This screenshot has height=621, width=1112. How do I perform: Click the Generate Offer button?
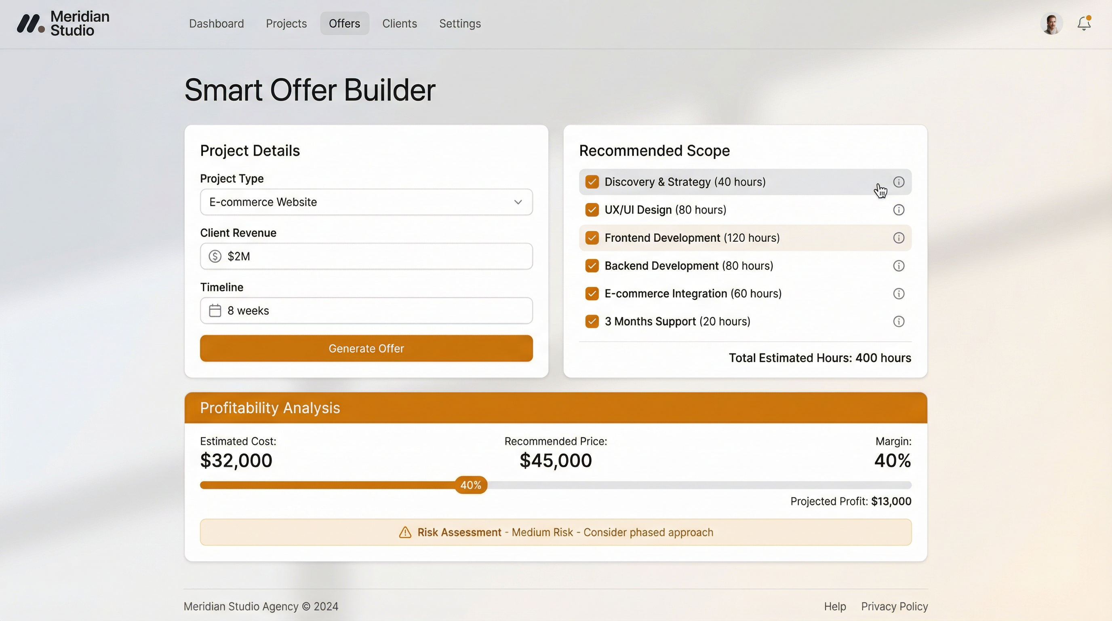click(x=366, y=348)
